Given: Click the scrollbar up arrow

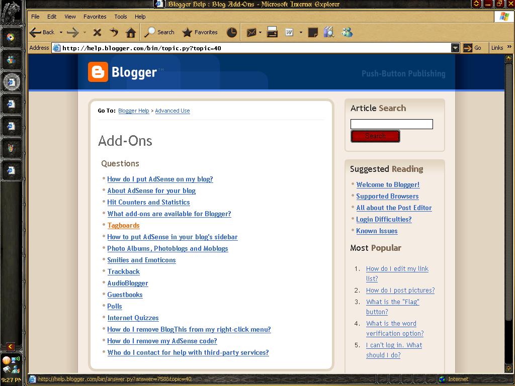Looking at the screenshot, I should pyautogui.click(x=508, y=58).
